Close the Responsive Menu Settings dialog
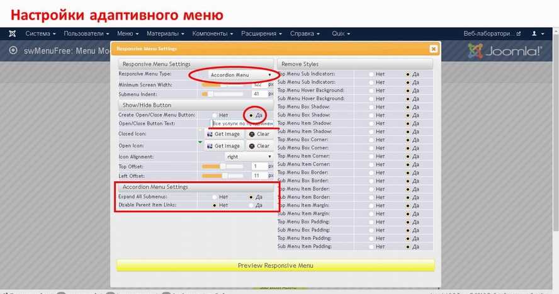The height and width of the screenshot is (294, 559). pyautogui.click(x=433, y=48)
